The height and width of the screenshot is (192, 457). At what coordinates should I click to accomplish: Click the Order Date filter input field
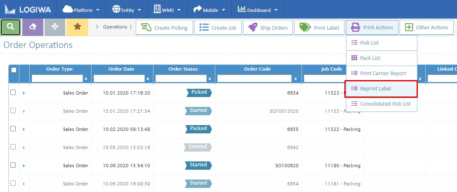(x=119, y=78)
